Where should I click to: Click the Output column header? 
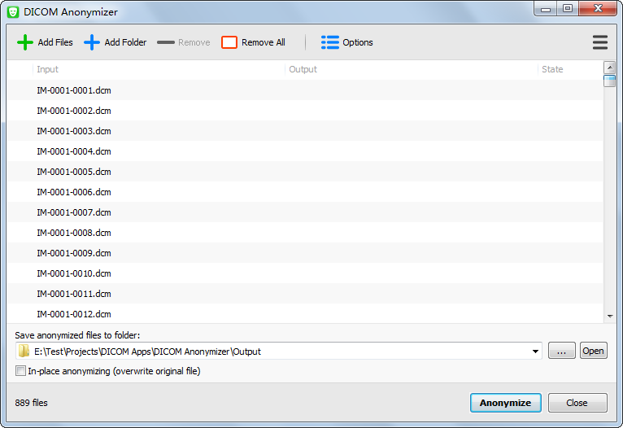click(411, 69)
